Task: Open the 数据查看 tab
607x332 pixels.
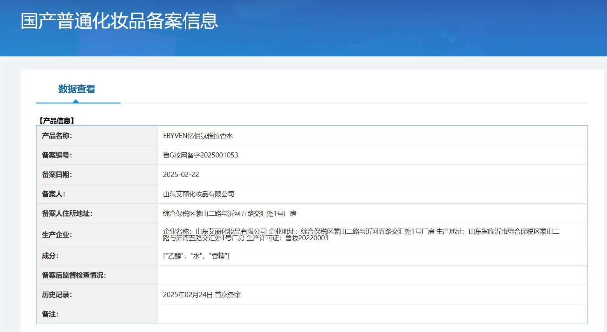Action: point(77,89)
